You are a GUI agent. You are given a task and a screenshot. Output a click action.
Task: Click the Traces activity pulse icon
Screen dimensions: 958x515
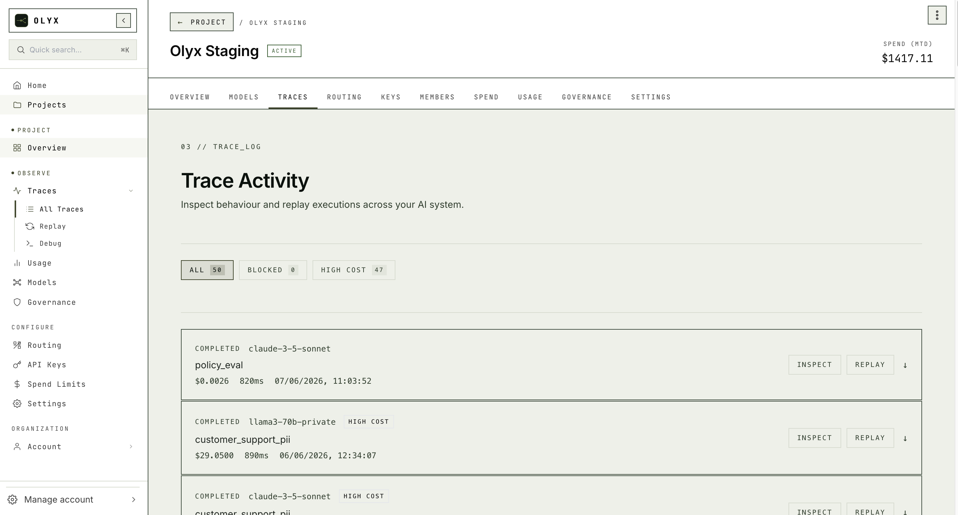[17, 191]
